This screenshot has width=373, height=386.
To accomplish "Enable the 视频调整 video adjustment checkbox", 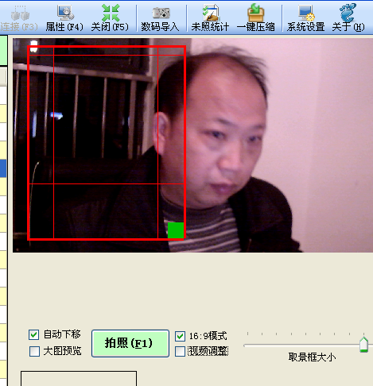I will pyautogui.click(x=180, y=351).
